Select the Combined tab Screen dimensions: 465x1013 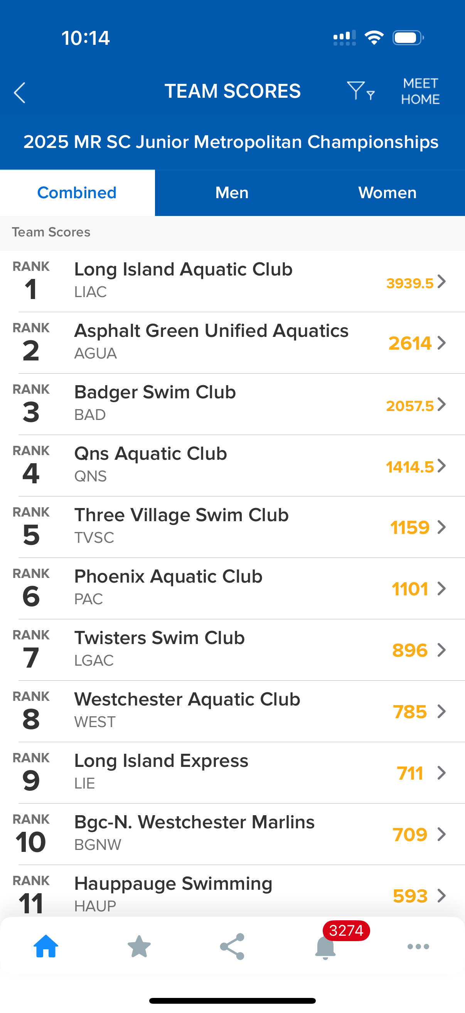77,193
